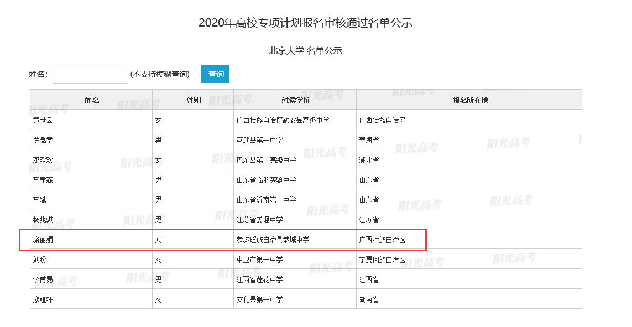Click the name 黄世云

pos(43,120)
